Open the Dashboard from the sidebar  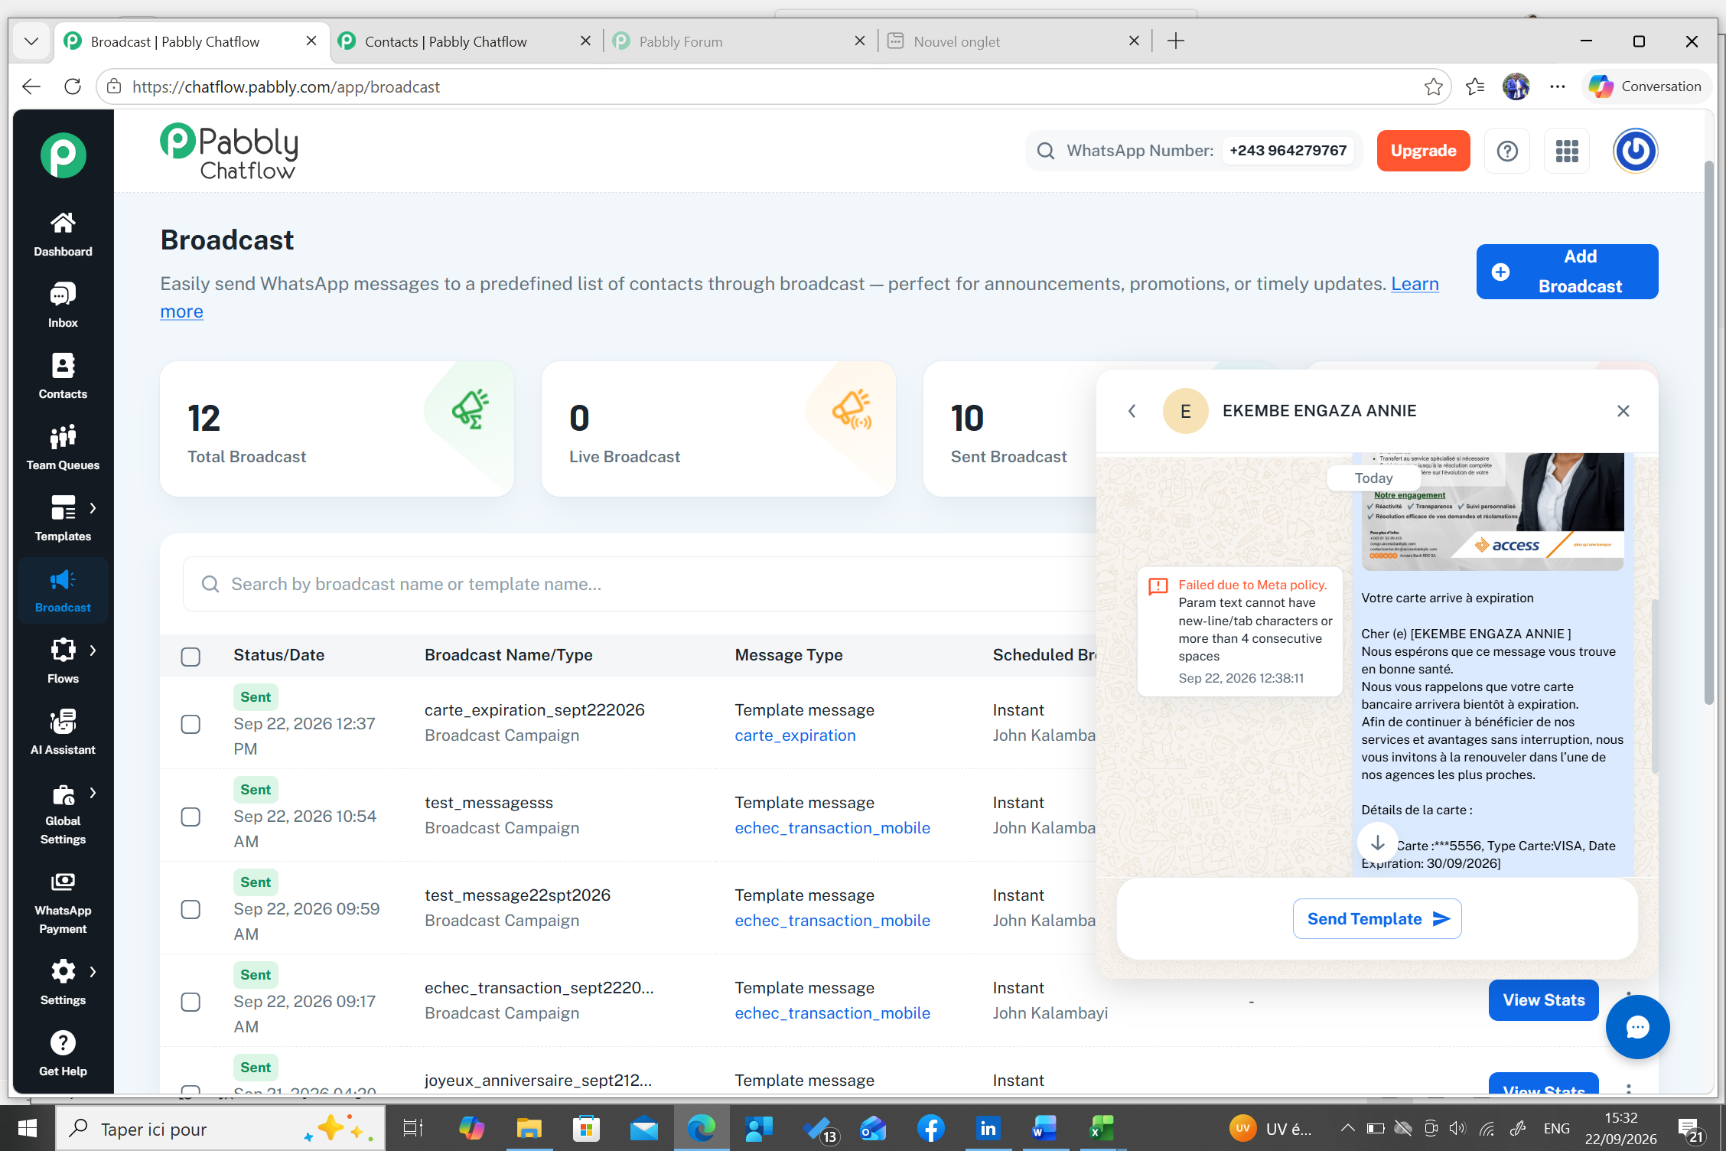63,234
